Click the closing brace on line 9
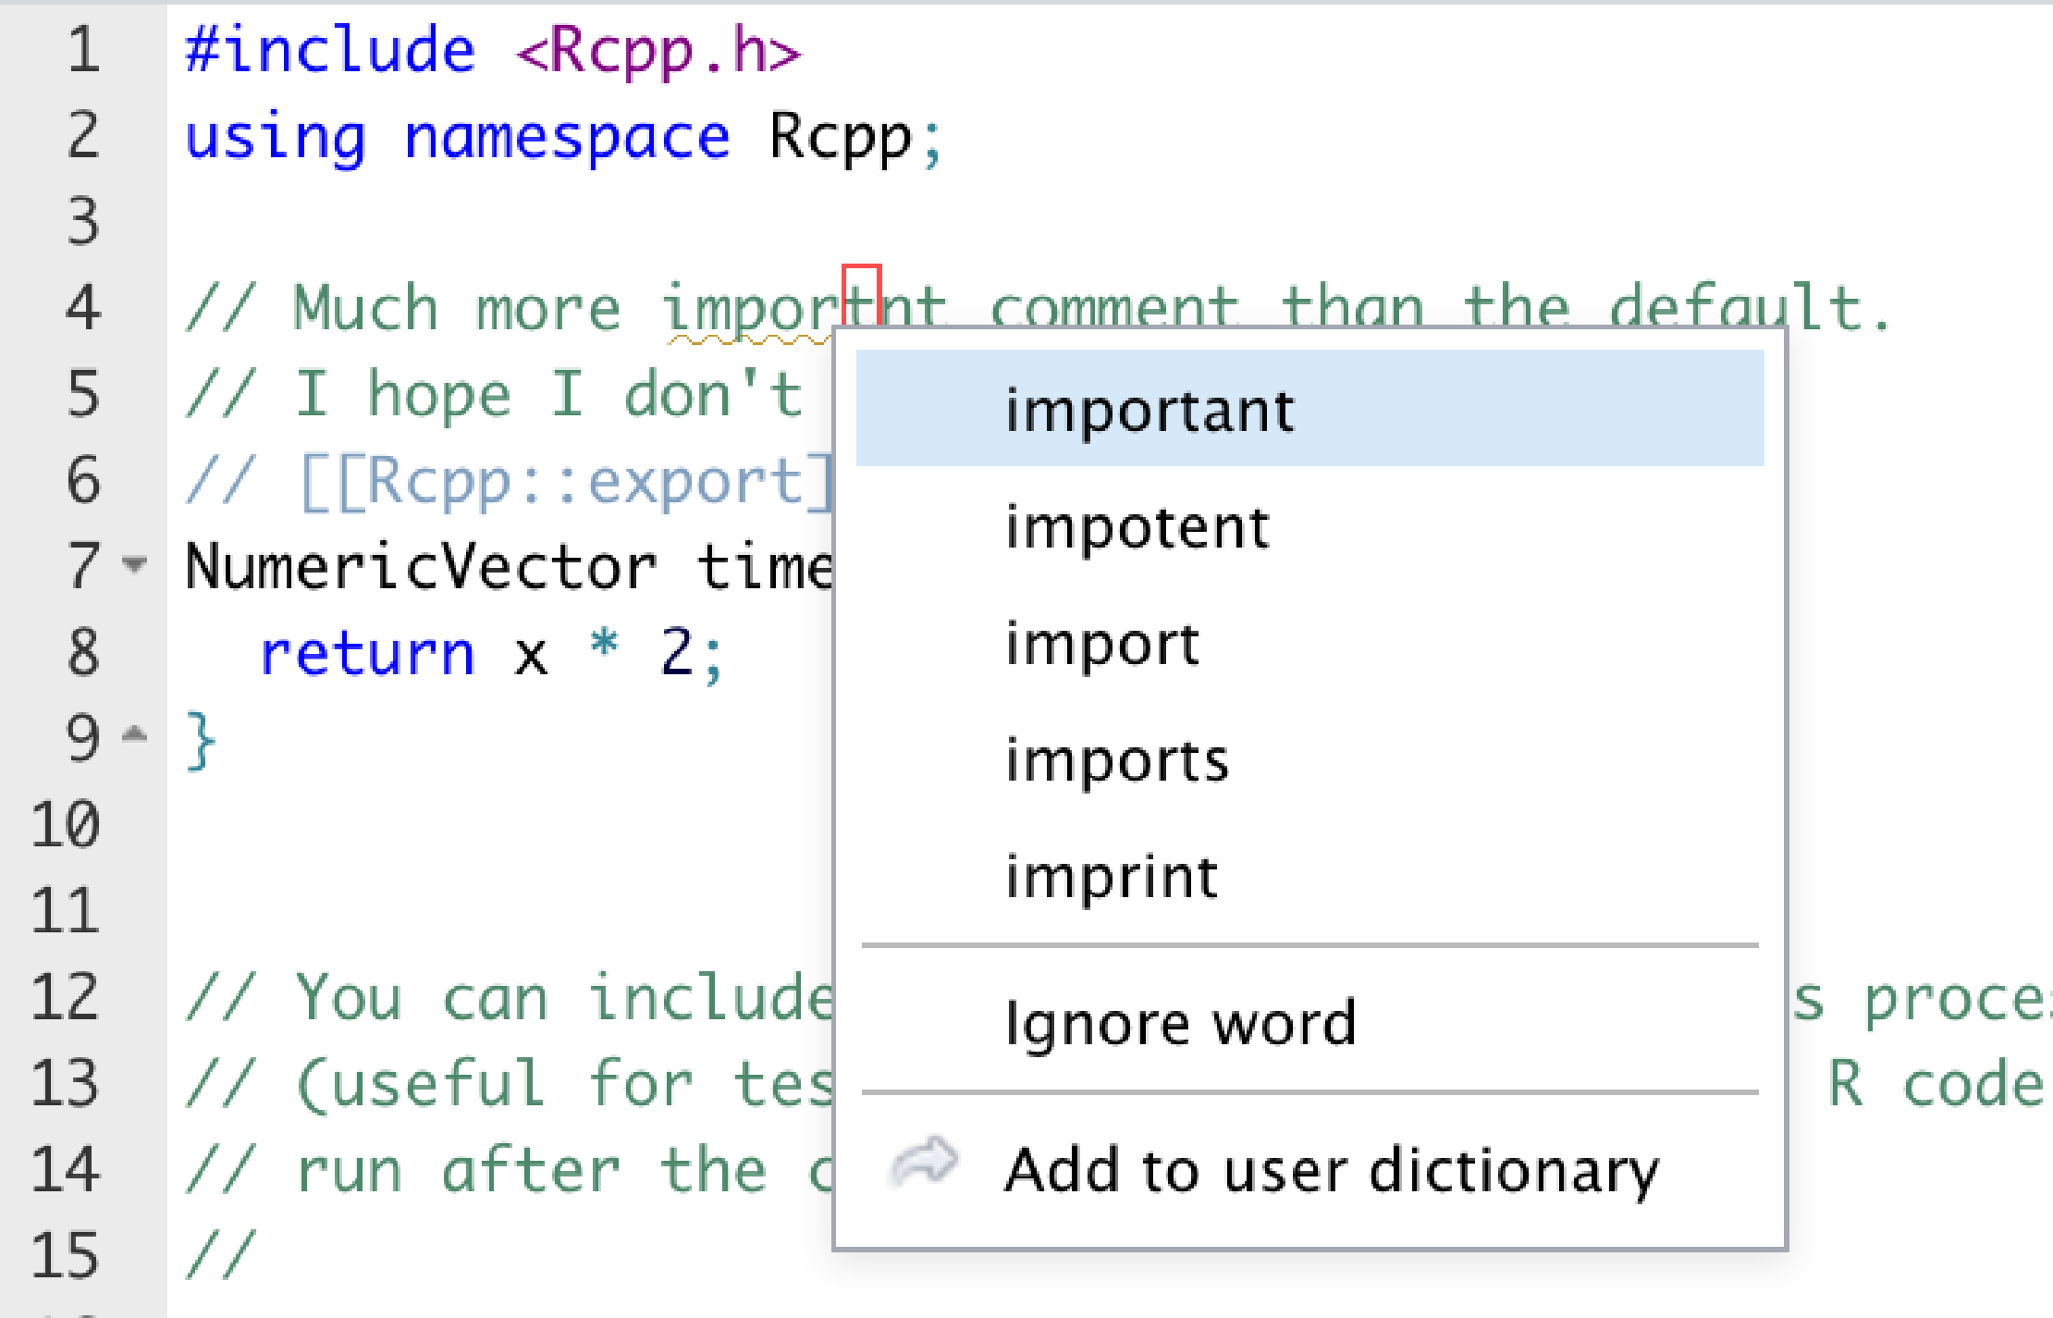 [x=200, y=740]
